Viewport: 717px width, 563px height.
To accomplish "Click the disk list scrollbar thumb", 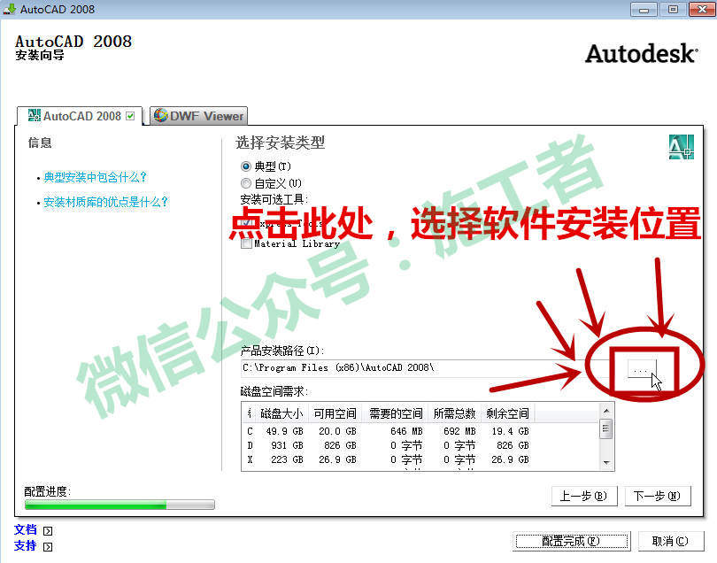I will point(606,429).
